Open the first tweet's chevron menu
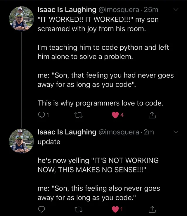187x216 pixels. coord(176,10)
